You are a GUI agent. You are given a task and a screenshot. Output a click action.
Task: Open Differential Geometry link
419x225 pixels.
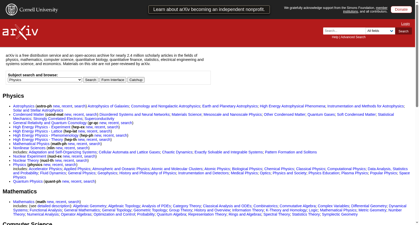[369, 206]
